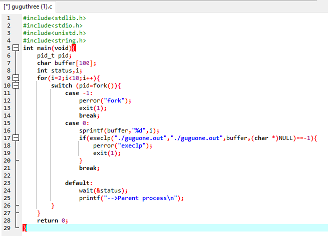
Task: Click 'int main(void)' text
Action: [47, 48]
